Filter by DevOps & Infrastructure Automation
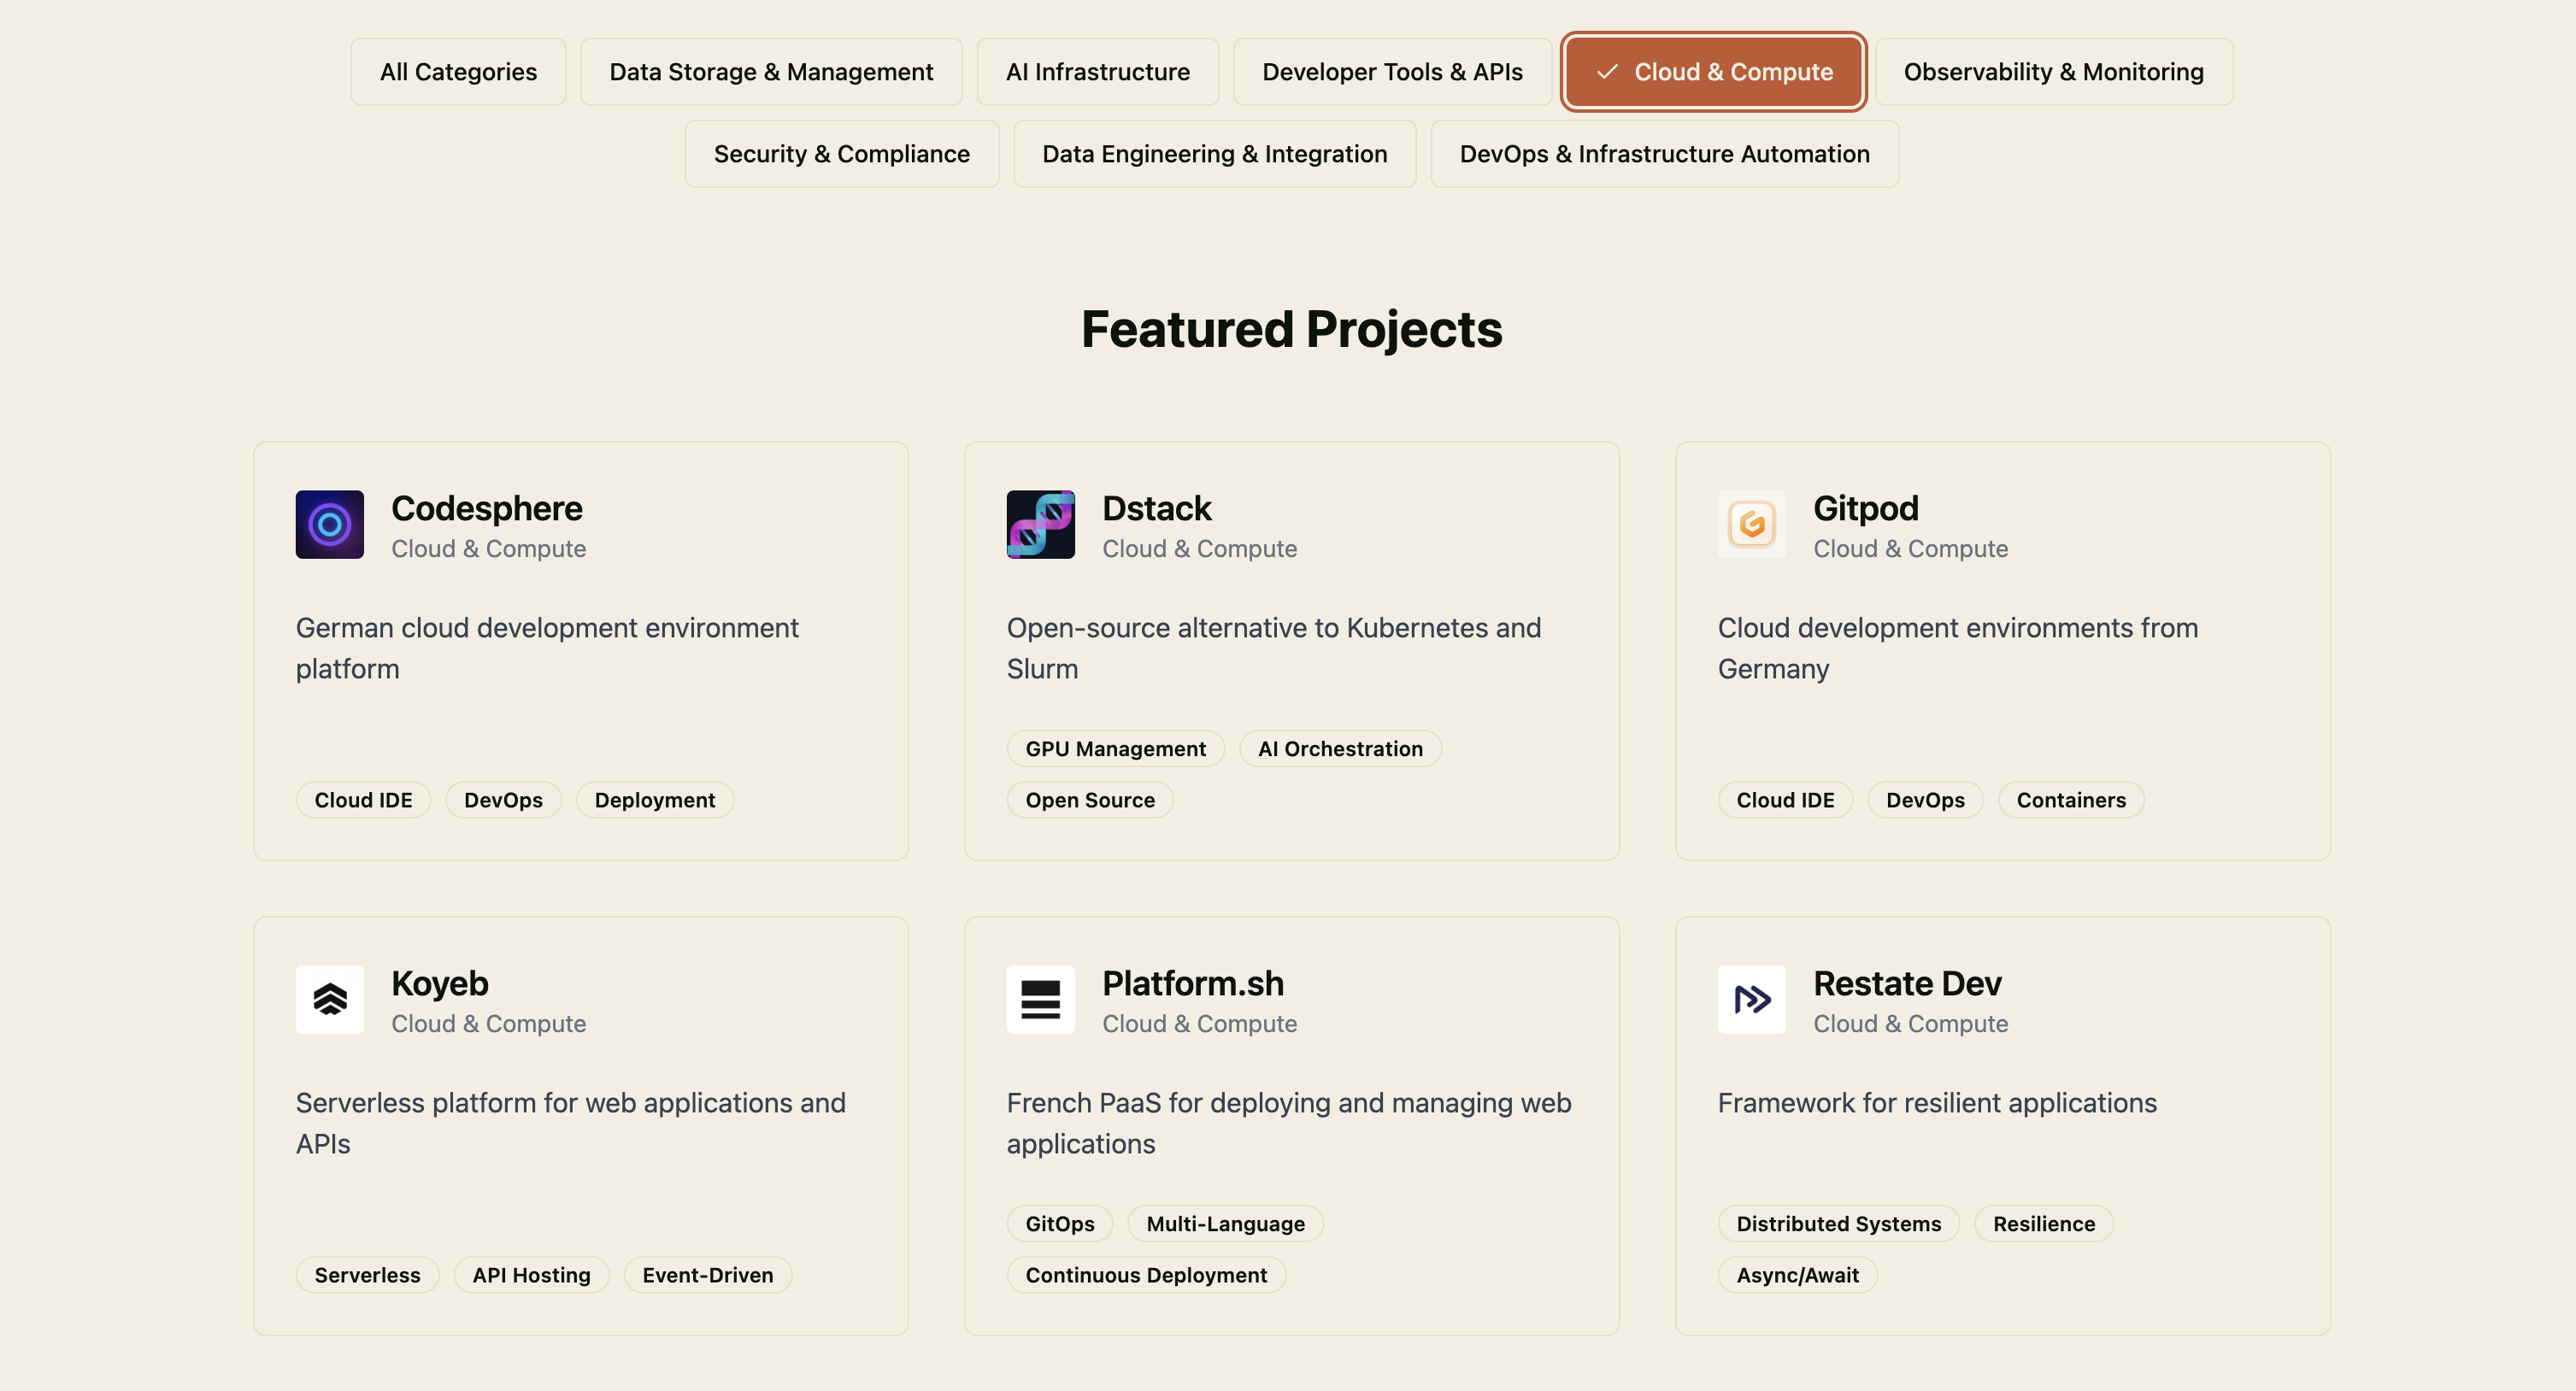The height and width of the screenshot is (1391, 2576). tap(1664, 154)
